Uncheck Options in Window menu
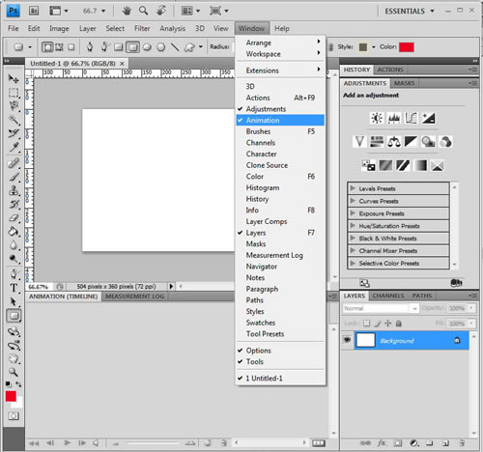The height and width of the screenshot is (452, 483). (280, 351)
